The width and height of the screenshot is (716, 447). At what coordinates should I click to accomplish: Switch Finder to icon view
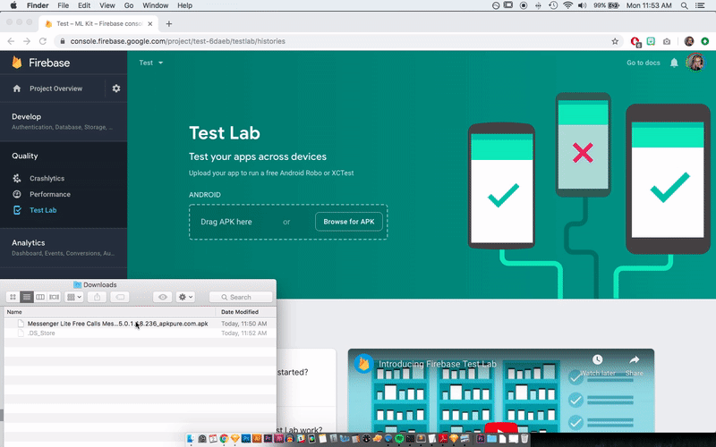pyautogui.click(x=13, y=297)
